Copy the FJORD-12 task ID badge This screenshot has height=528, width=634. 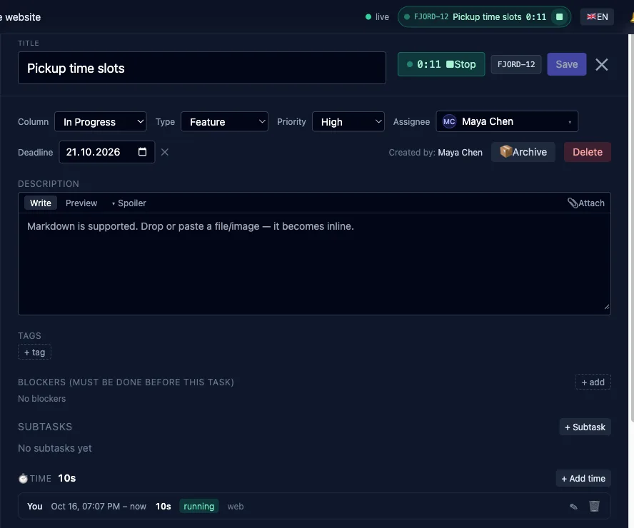[516, 65]
